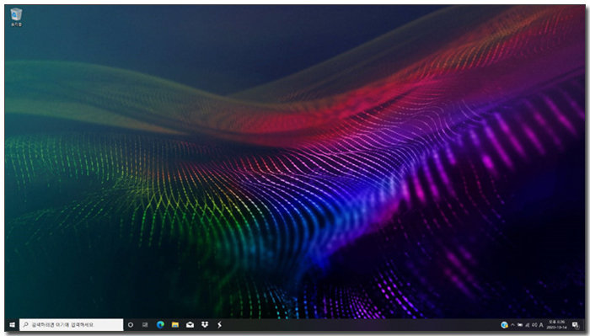Launch Dropbox from the taskbar

click(205, 325)
